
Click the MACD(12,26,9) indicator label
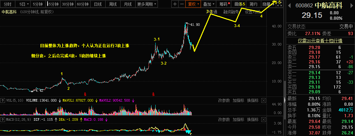(x=18, y=119)
